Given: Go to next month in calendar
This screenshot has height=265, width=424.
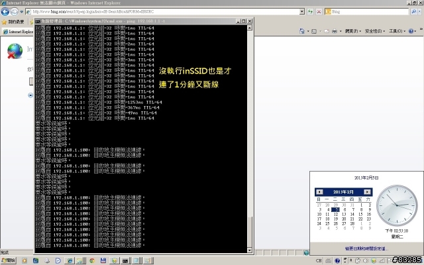Looking at the screenshot, I should [x=367, y=191].
